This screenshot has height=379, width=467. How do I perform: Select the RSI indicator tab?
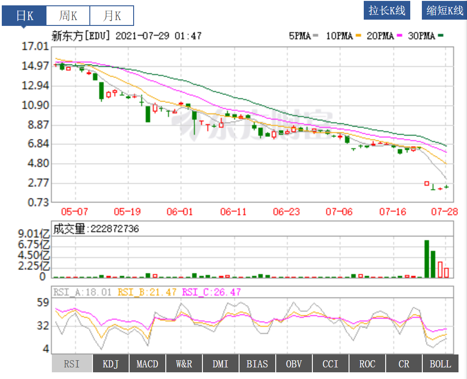tap(72, 364)
